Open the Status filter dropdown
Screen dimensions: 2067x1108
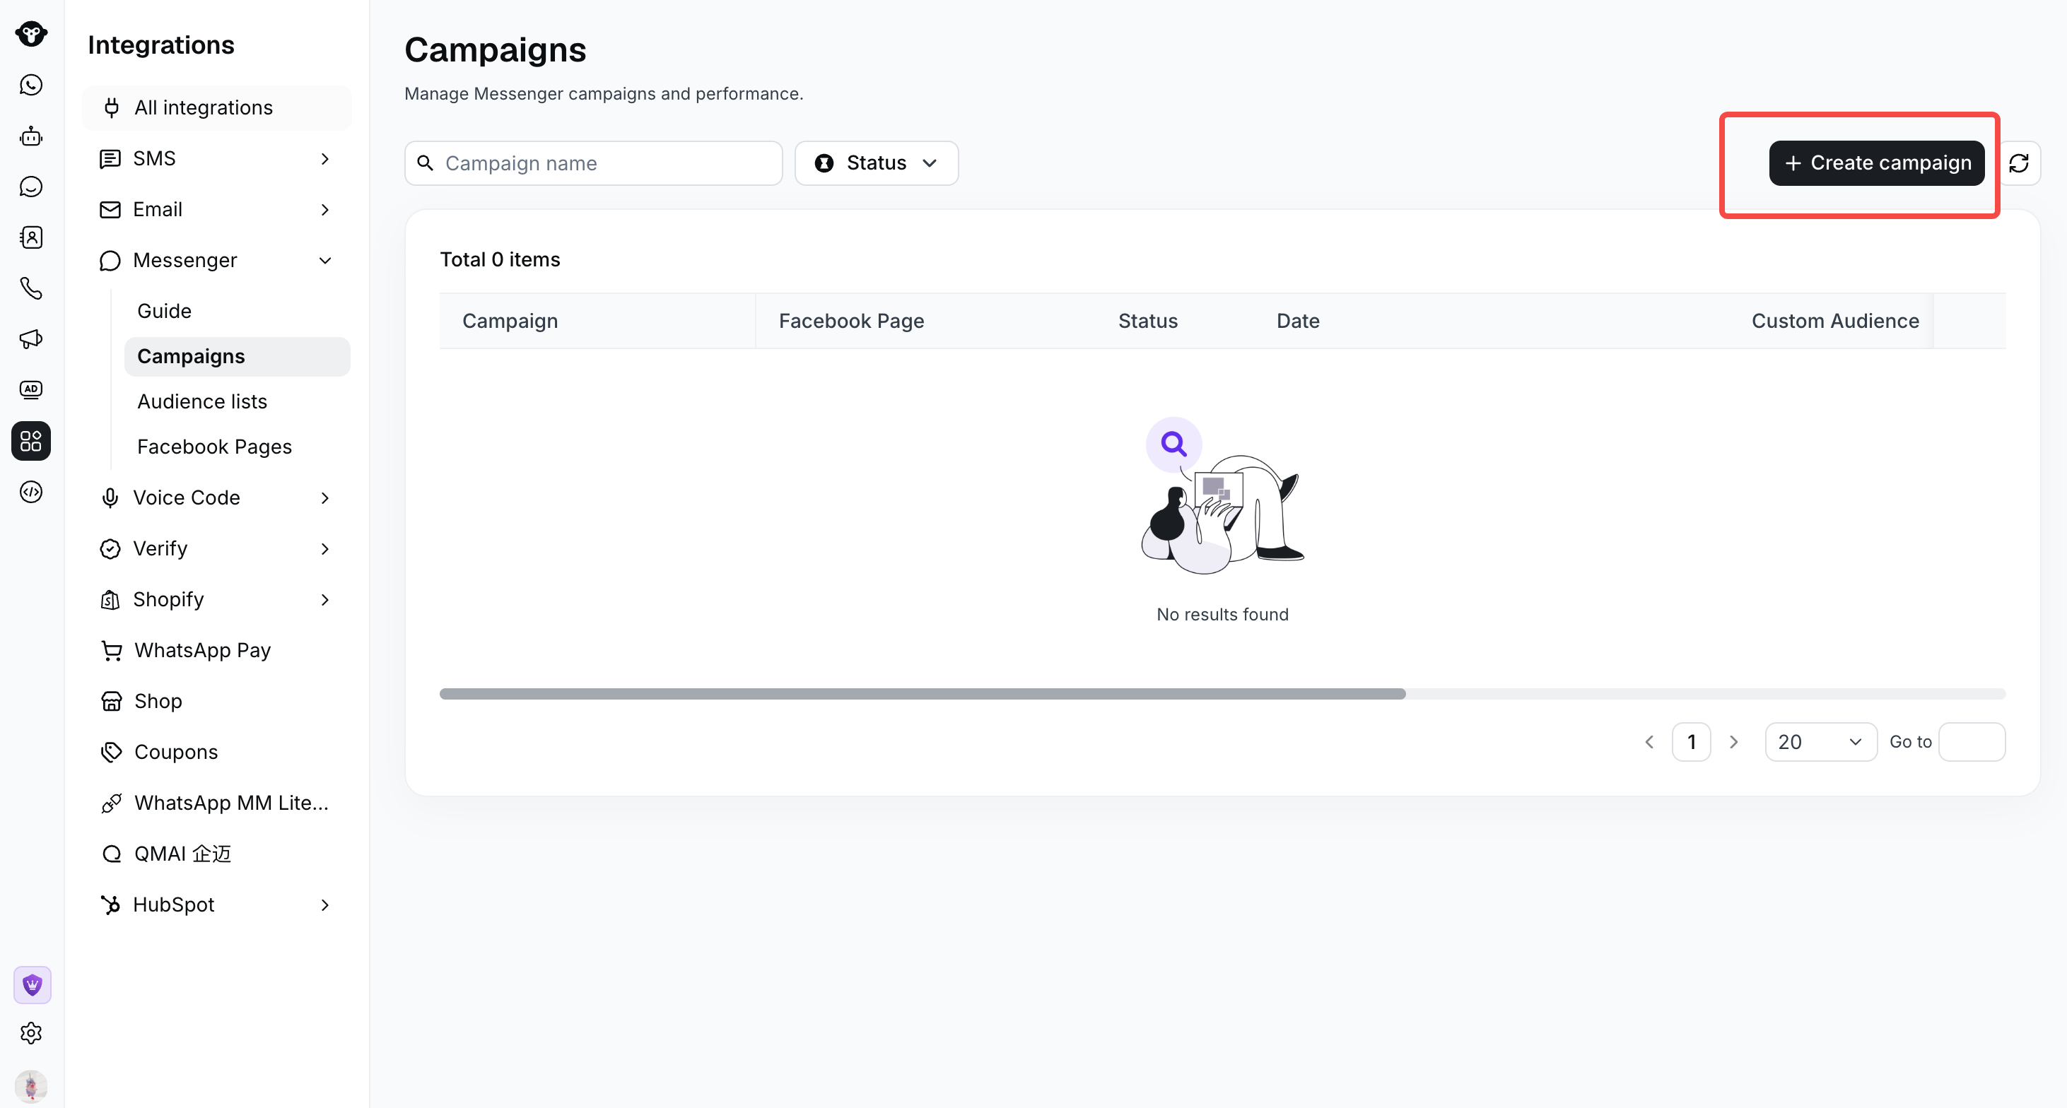coord(877,163)
